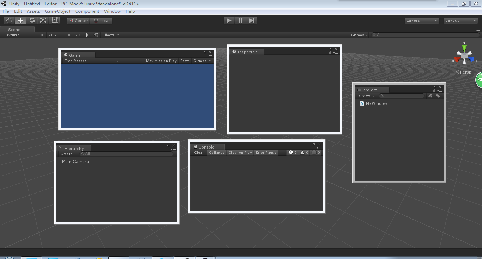Open the Free Aspect dropdown in Game view
Image resolution: width=482 pixels, height=259 pixels.
click(90, 61)
